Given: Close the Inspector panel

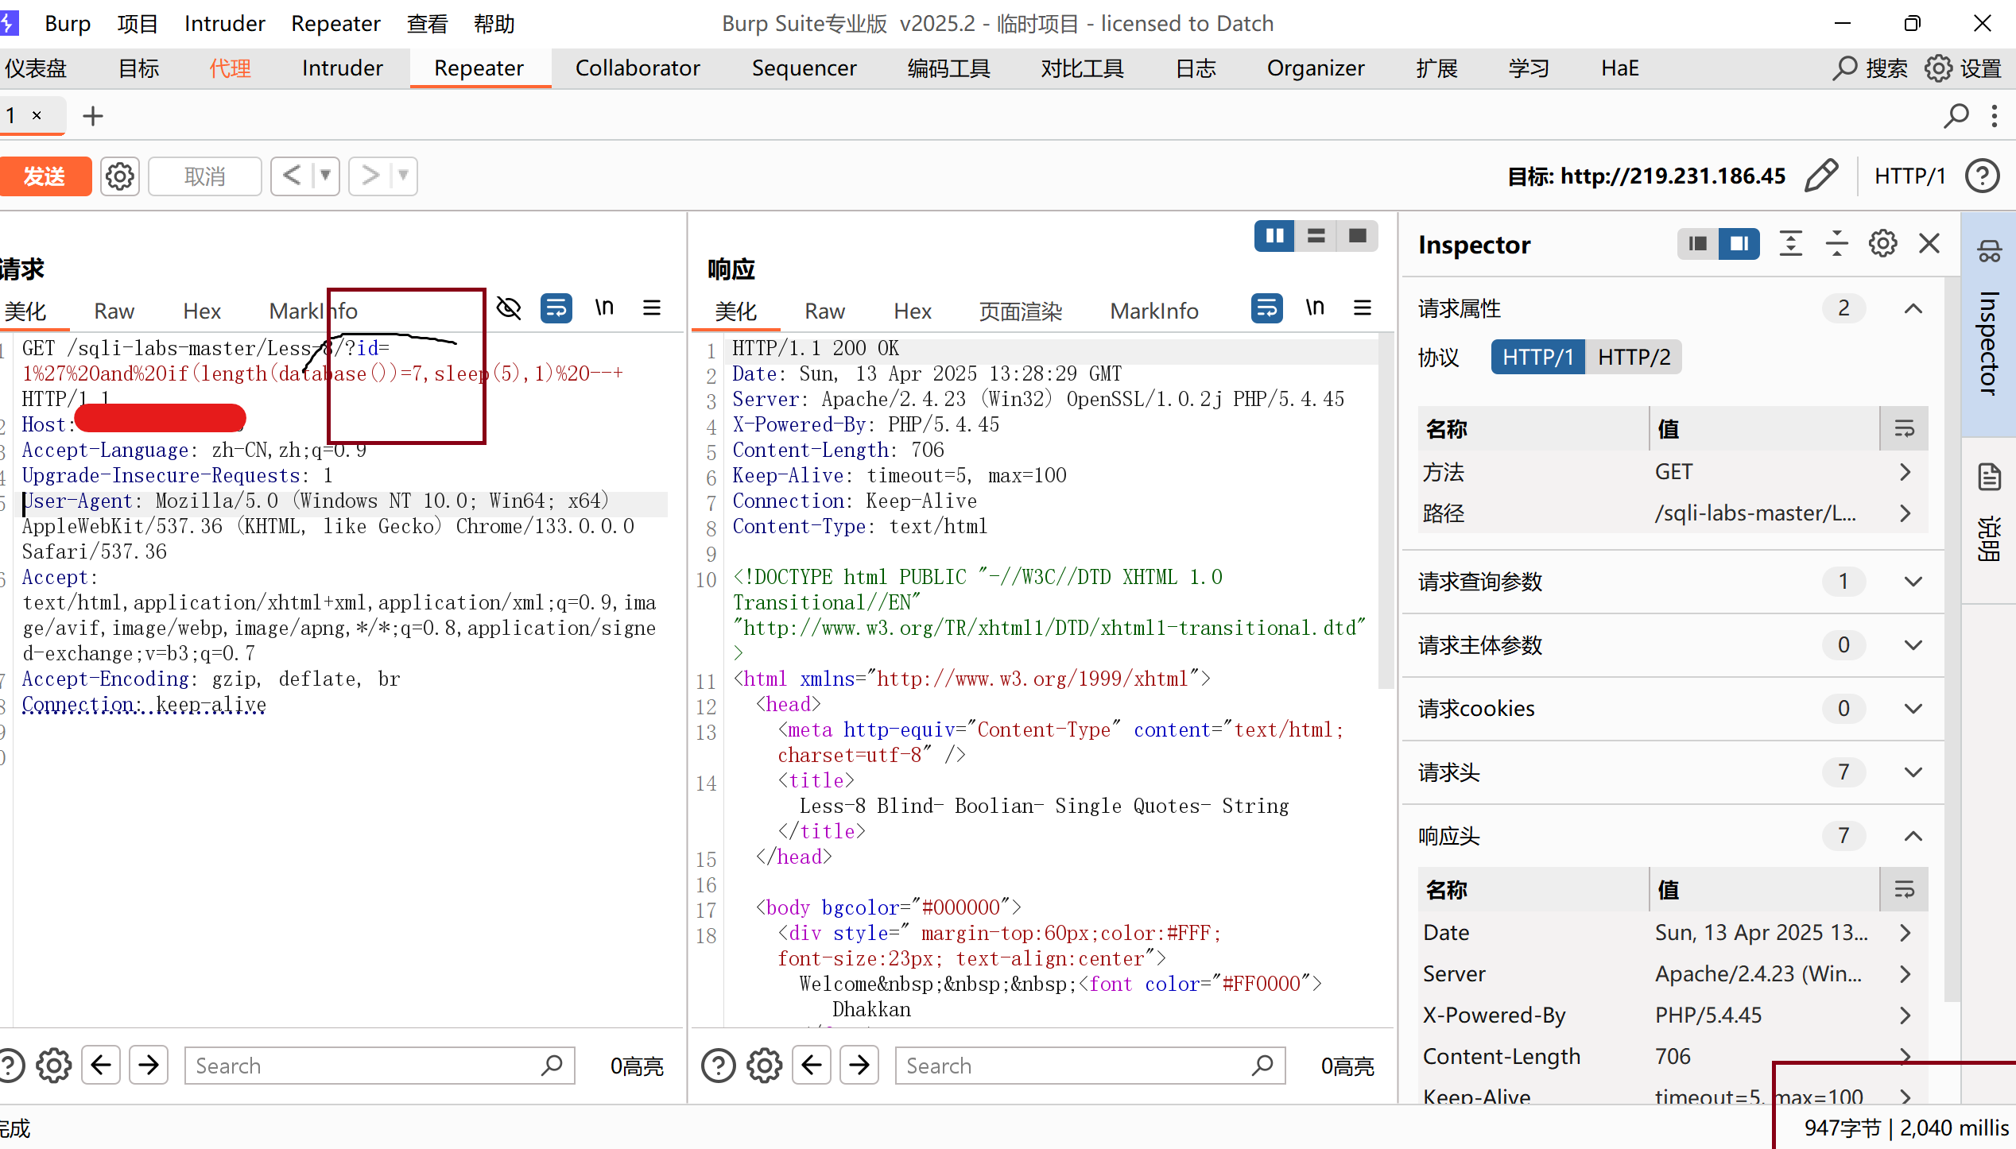Looking at the screenshot, I should [x=1929, y=244].
